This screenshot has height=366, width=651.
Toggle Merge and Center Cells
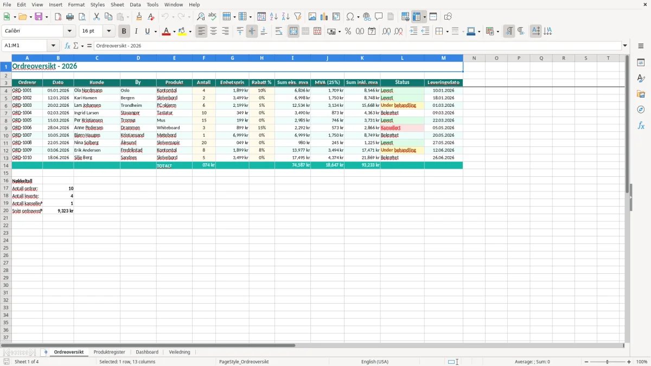293,31
